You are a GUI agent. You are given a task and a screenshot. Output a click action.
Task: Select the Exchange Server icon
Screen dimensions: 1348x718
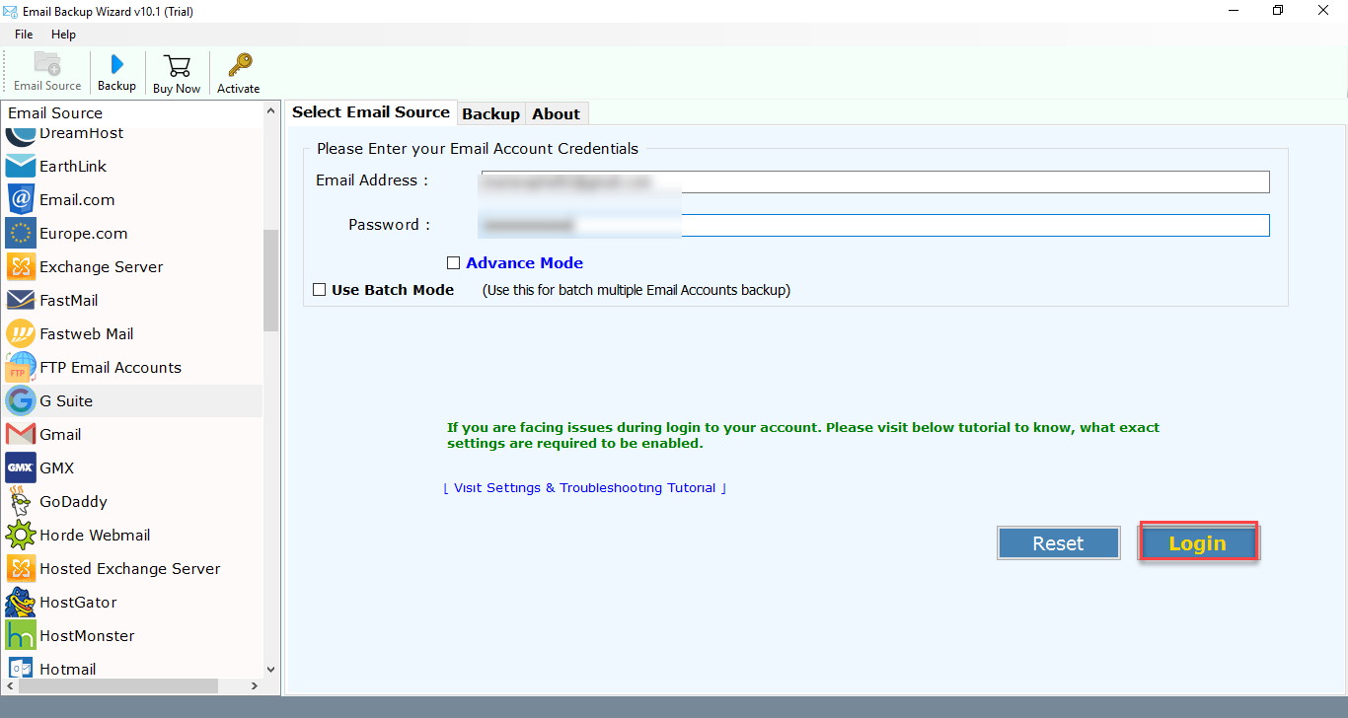coord(21,267)
